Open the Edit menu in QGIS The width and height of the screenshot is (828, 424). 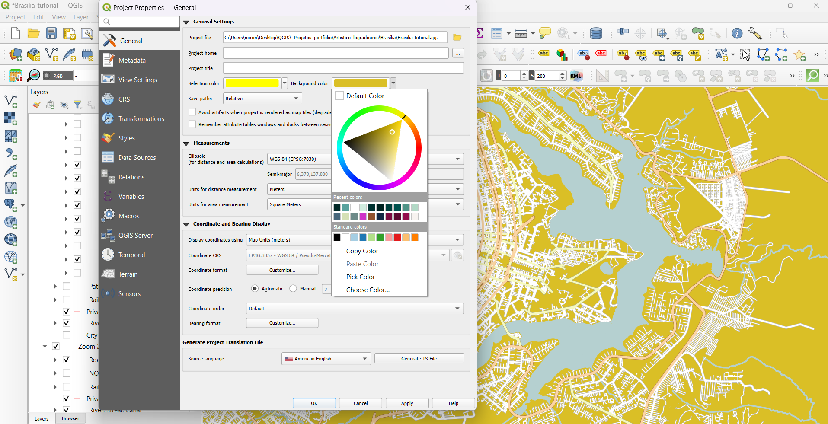tap(38, 17)
